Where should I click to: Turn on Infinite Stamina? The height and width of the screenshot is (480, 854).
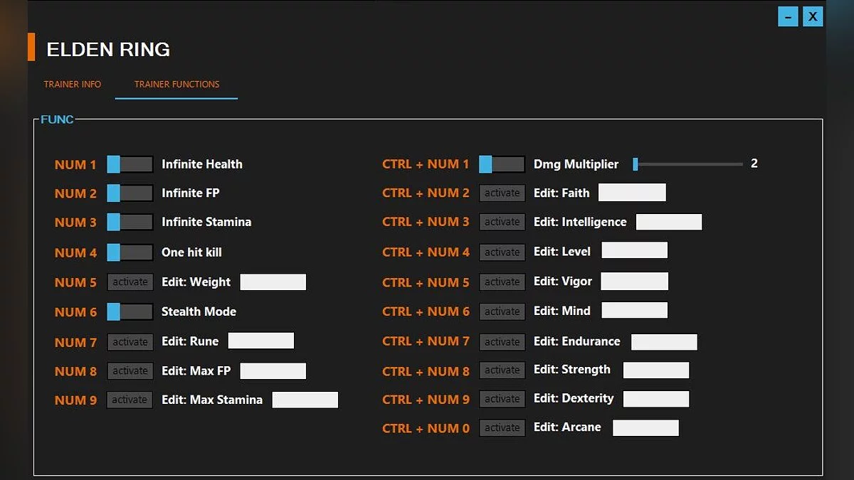(130, 223)
